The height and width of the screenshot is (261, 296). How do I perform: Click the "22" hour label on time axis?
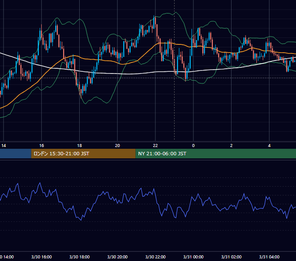point(155,146)
